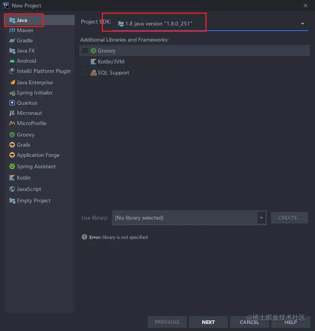Click the SQL Support framework icon

(93, 73)
